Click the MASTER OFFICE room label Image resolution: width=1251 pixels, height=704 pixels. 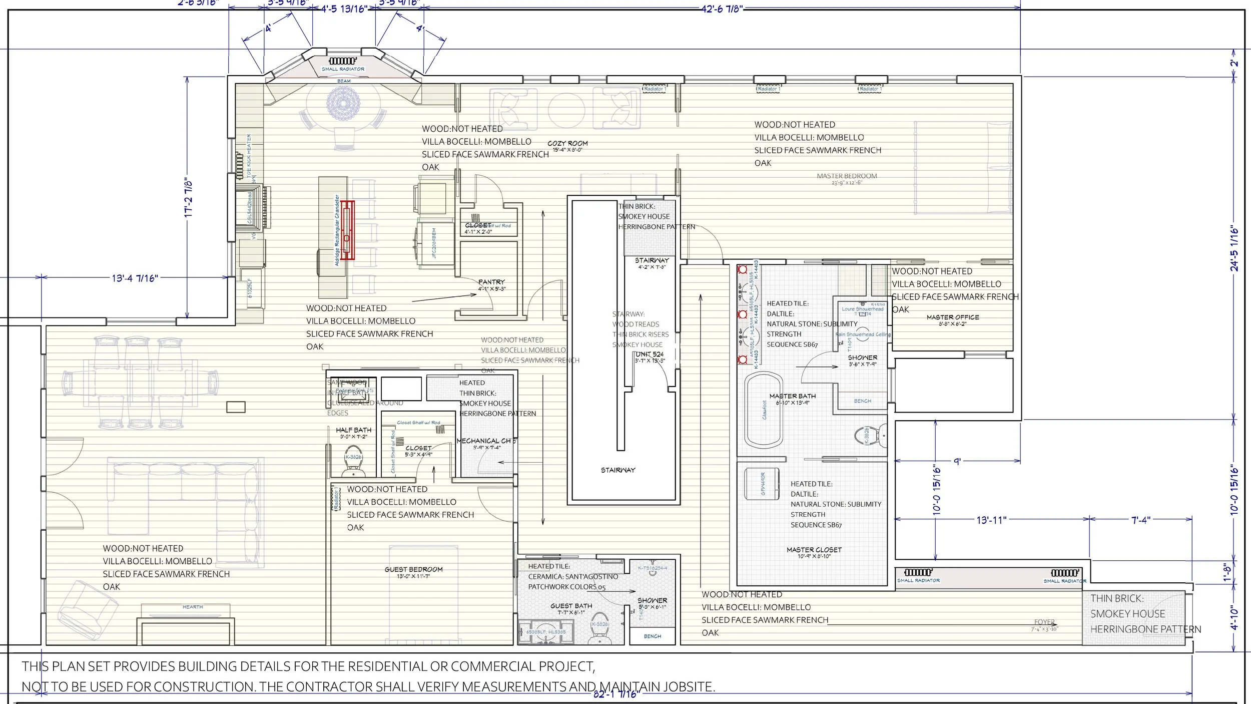[x=953, y=317]
